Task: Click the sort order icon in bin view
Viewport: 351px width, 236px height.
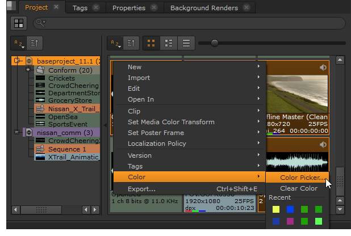Action: pyautogui.click(x=131, y=43)
